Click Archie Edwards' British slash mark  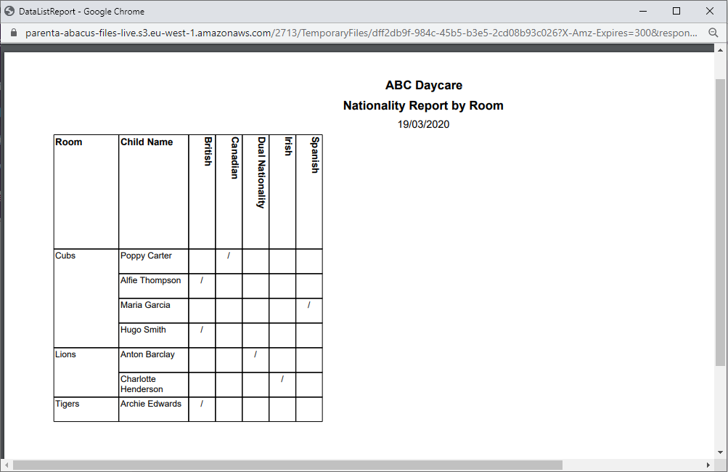202,404
